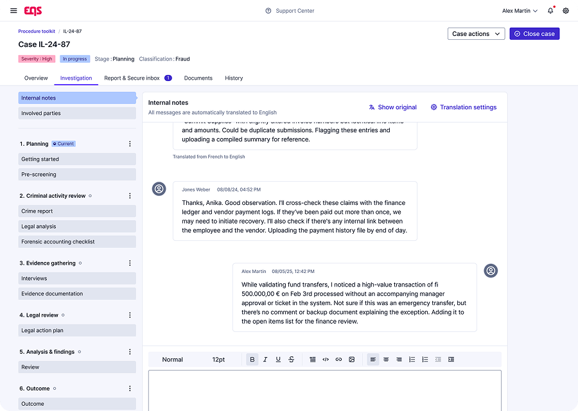Screen dimensions: 578x411
Task: Go to Procedure toolkit breadcrumb
Action: click(37, 31)
